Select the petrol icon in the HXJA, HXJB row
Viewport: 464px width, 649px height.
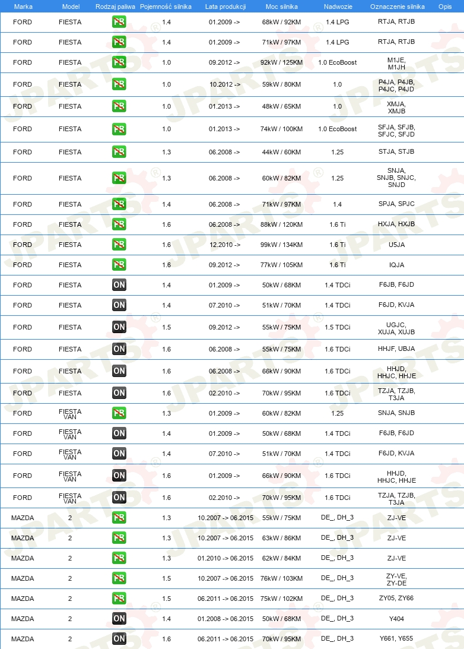[x=119, y=224]
